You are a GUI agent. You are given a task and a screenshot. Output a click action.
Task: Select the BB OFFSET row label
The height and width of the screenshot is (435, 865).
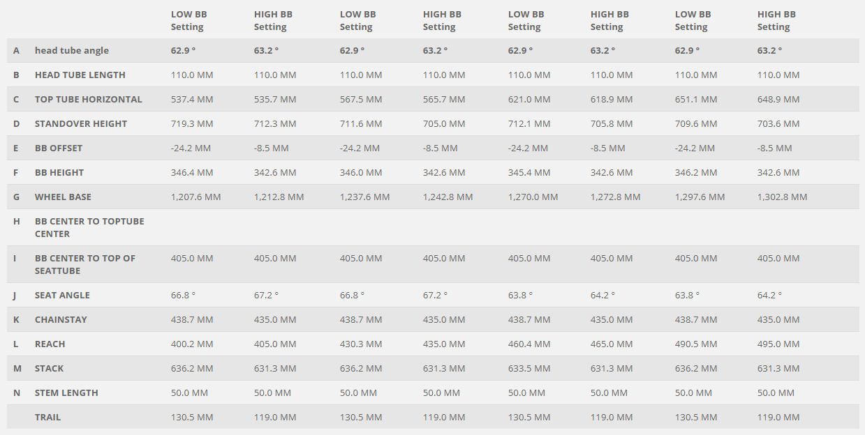tap(59, 148)
